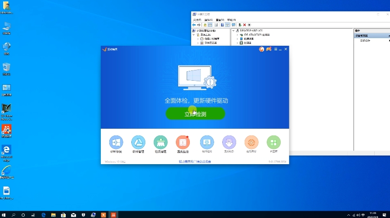
Task: Open File Explorer from the taskbar
Action: (53, 215)
